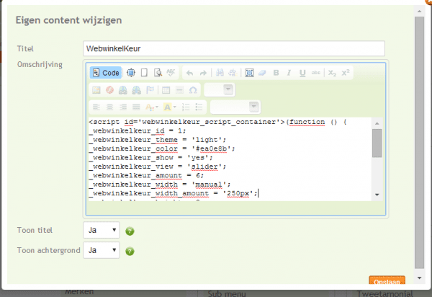432x297 pixels.
Task: Click the help icon beside Toon achtergrond
Action: [130, 251]
